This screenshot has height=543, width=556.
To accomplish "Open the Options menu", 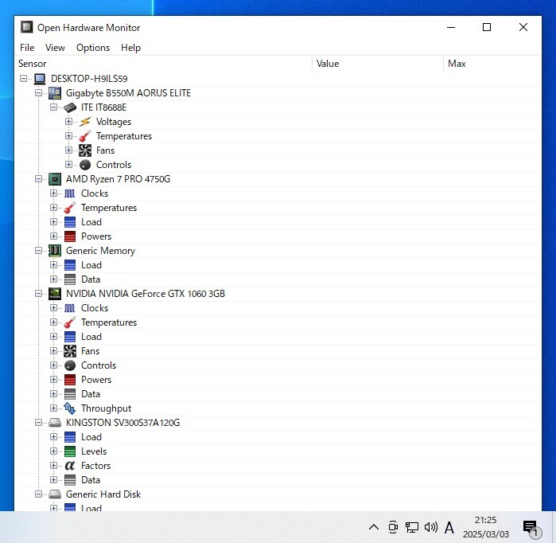I will point(93,48).
